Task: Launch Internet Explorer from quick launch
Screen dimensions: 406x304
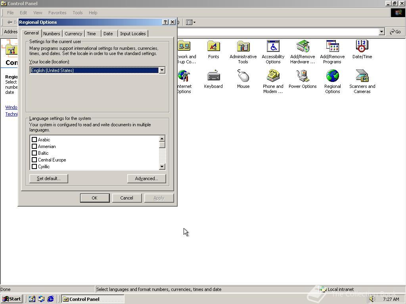Action: 50,299
